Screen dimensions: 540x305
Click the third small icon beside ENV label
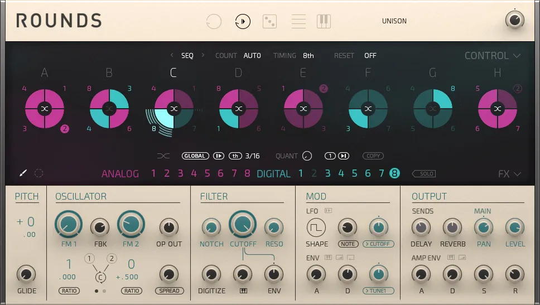350,258
